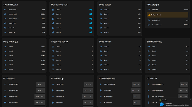The width and height of the screenshot is (192, 107).
Task: Click the Entity not found warning
Action: pos(168,15)
